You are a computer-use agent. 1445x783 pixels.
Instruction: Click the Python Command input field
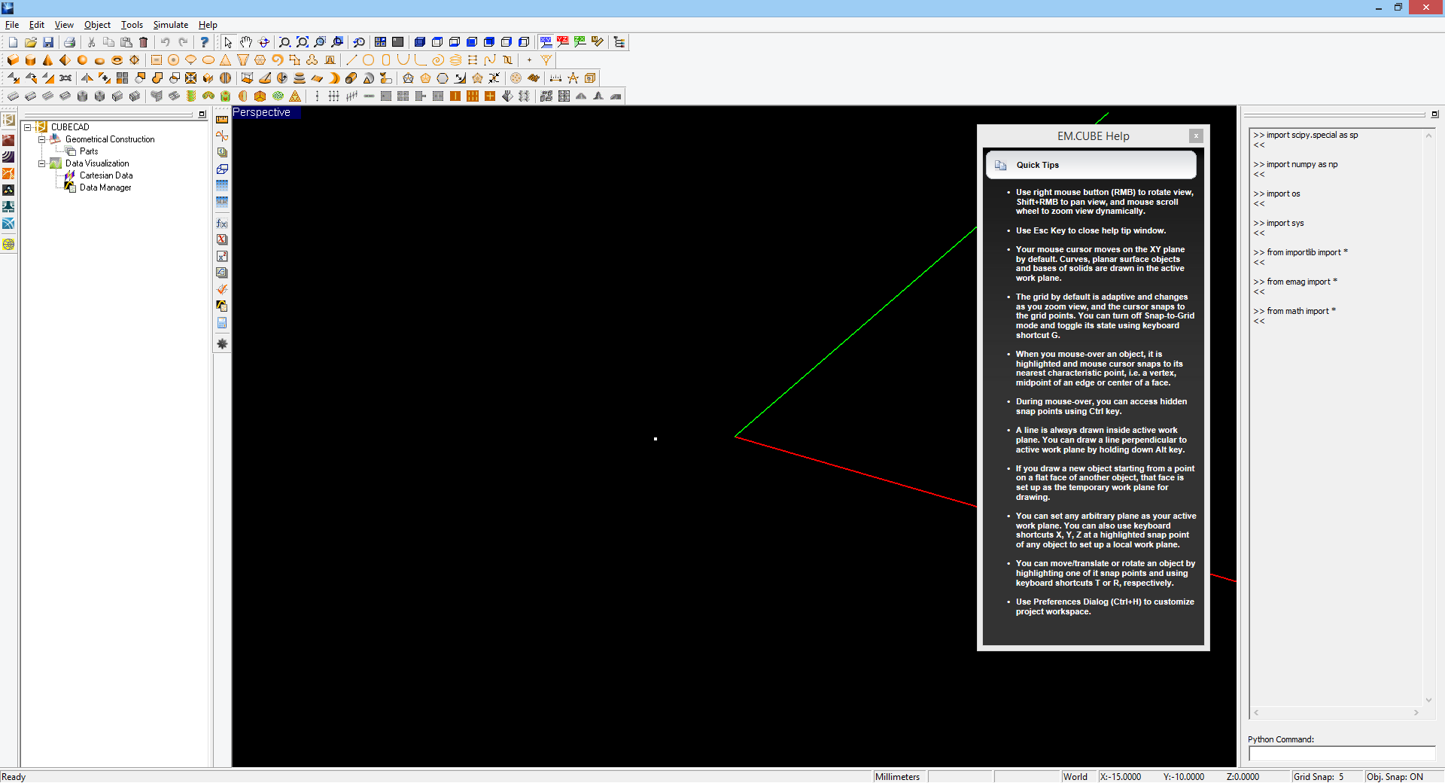coord(1341,753)
